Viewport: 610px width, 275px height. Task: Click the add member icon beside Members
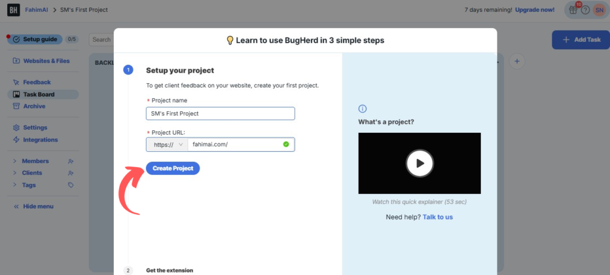70,161
